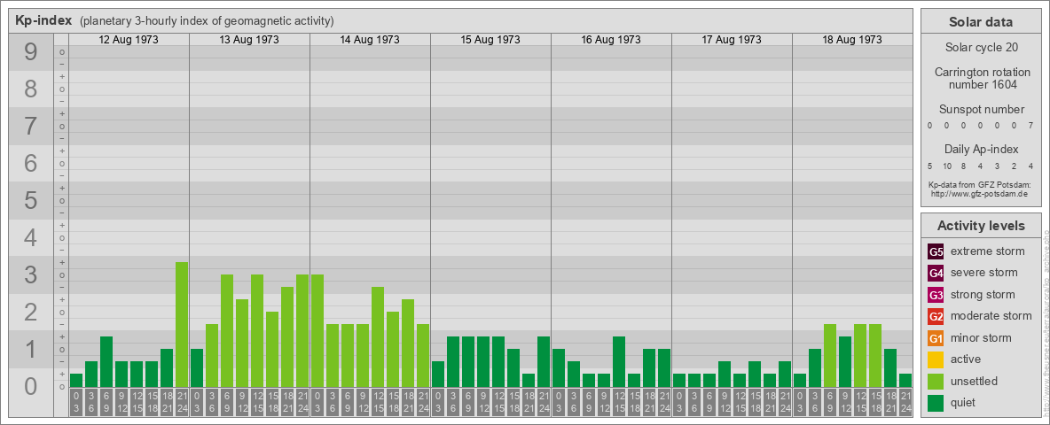Click the Kp scale number 3
The image size is (1050, 425).
coord(31,274)
